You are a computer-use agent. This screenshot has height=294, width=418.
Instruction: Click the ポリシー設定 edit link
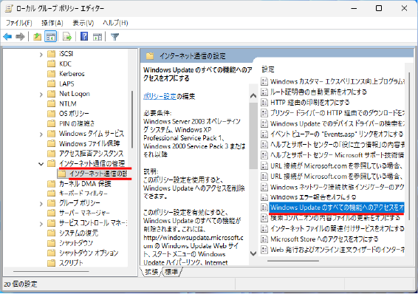pos(160,96)
